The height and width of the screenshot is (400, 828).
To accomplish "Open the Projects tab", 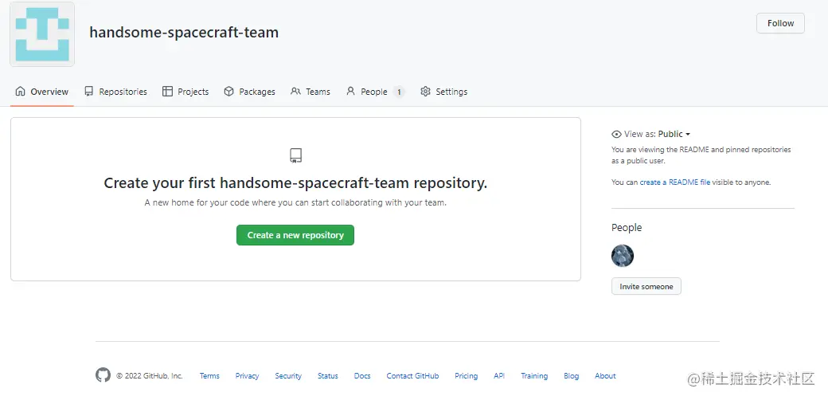I will (x=186, y=92).
